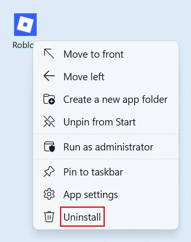This screenshot has width=191, height=242.
Task: Choose Run as administrator
Action: click(x=106, y=147)
